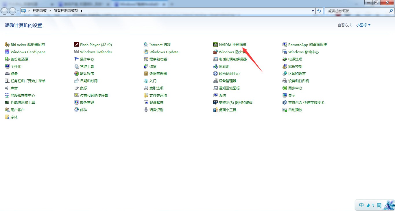Click the 日期和时间 icon

pos(77,81)
